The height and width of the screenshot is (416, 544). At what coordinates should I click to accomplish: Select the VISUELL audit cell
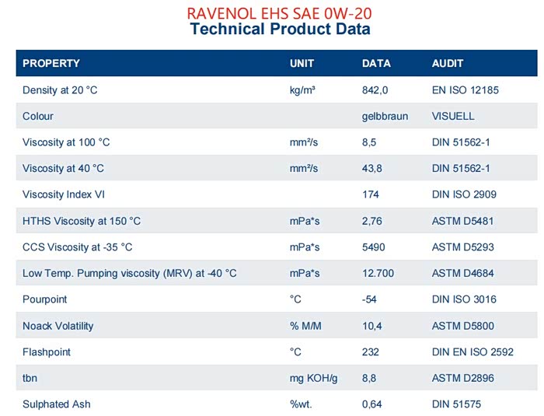[453, 117]
